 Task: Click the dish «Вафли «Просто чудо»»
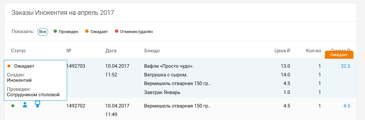(169, 66)
